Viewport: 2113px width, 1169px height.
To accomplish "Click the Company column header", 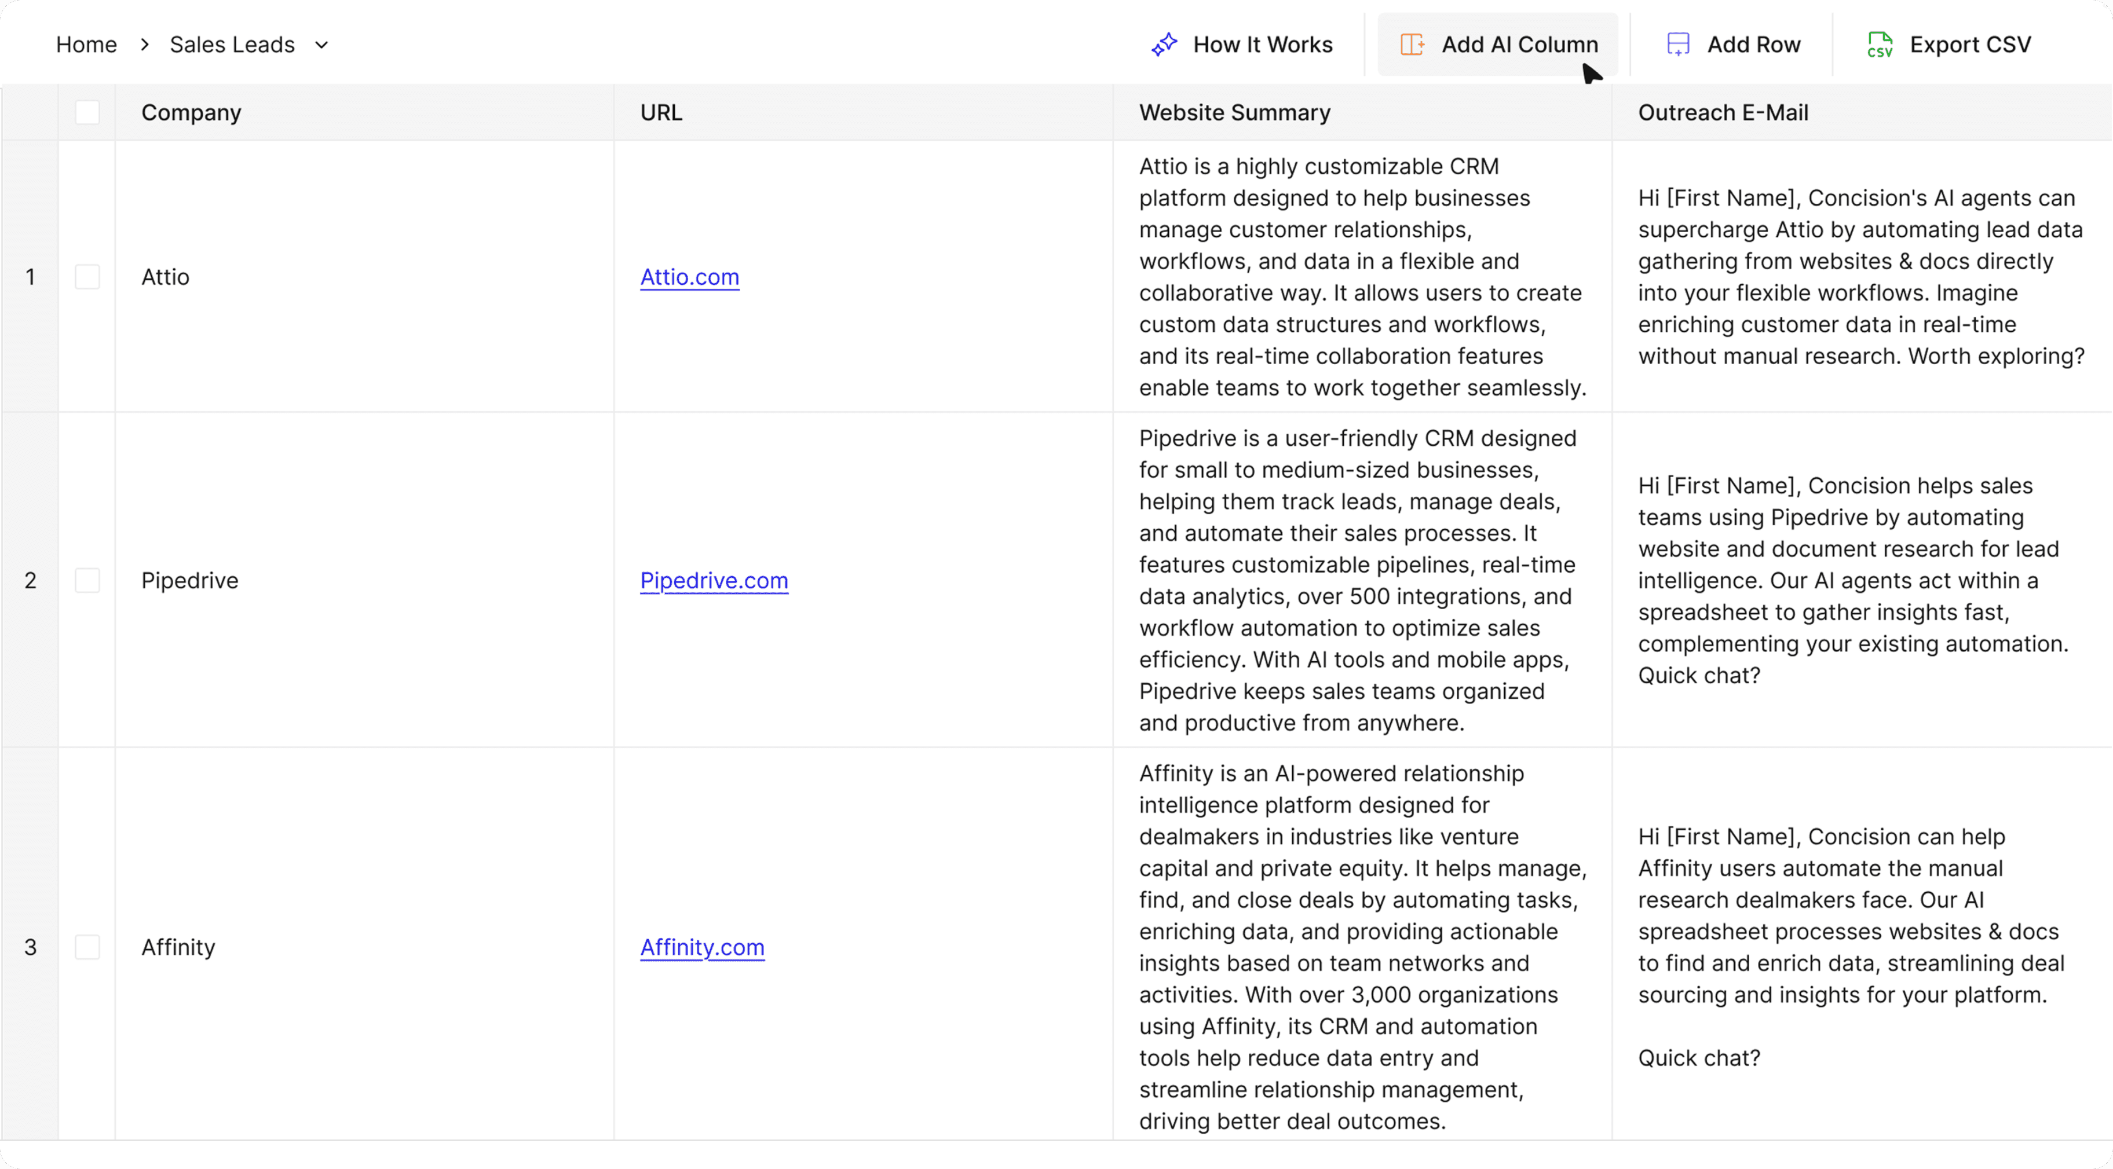I will coord(364,112).
